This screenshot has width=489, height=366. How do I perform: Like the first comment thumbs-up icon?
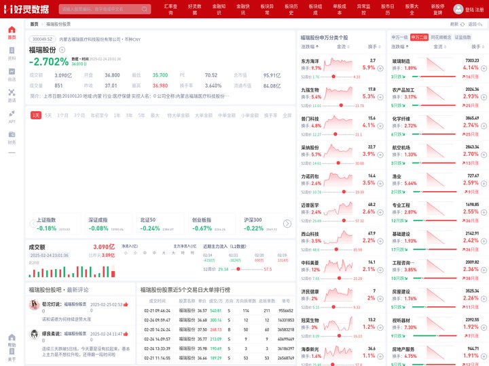coord(126,304)
